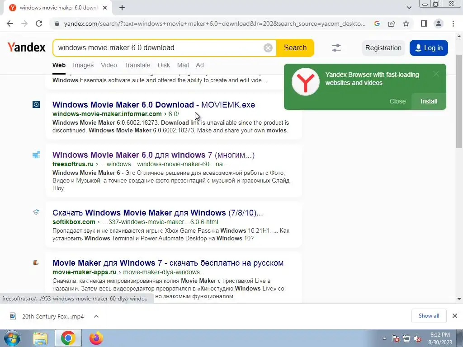This screenshot has height=347, width=463.
Task: Click the movie-maker-apps result favicon
Action: click(36, 263)
